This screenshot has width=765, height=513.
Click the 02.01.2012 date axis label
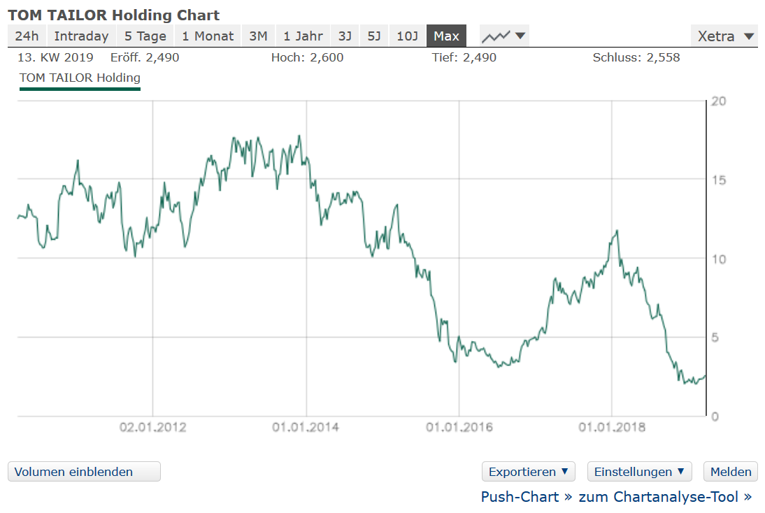152,428
